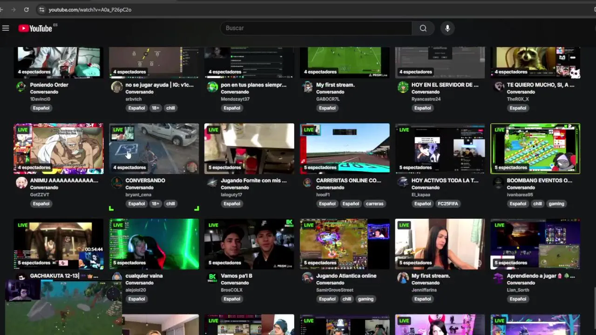Click the Mendozayt37 channel name
Screen dimensions: 596x335
point(235,99)
